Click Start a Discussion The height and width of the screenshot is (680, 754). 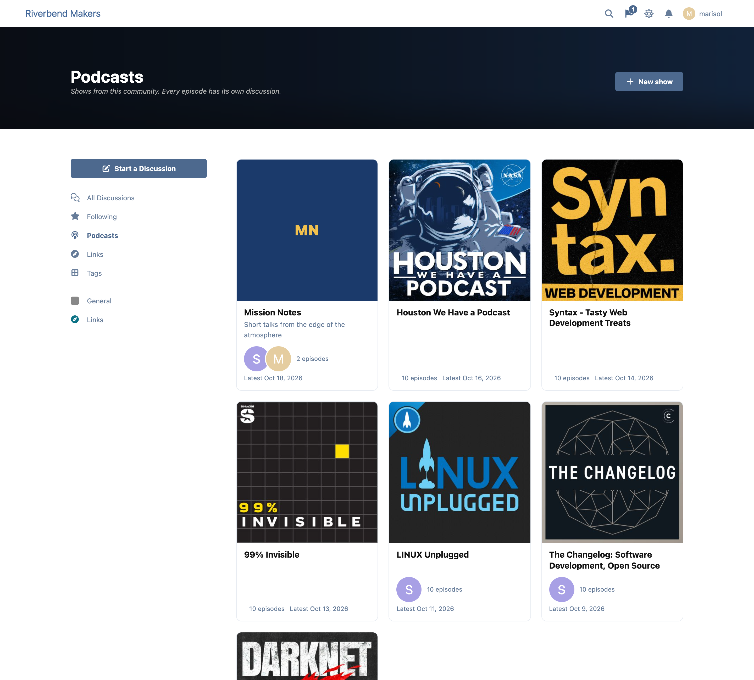pos(139,168)
